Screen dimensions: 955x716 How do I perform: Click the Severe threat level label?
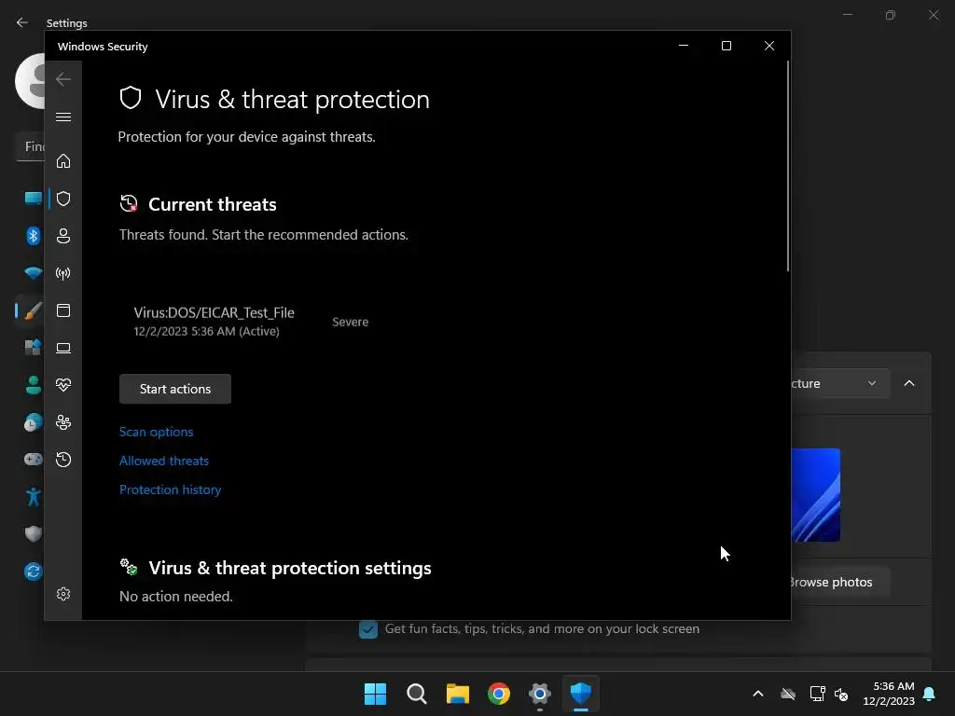(351, 322)
